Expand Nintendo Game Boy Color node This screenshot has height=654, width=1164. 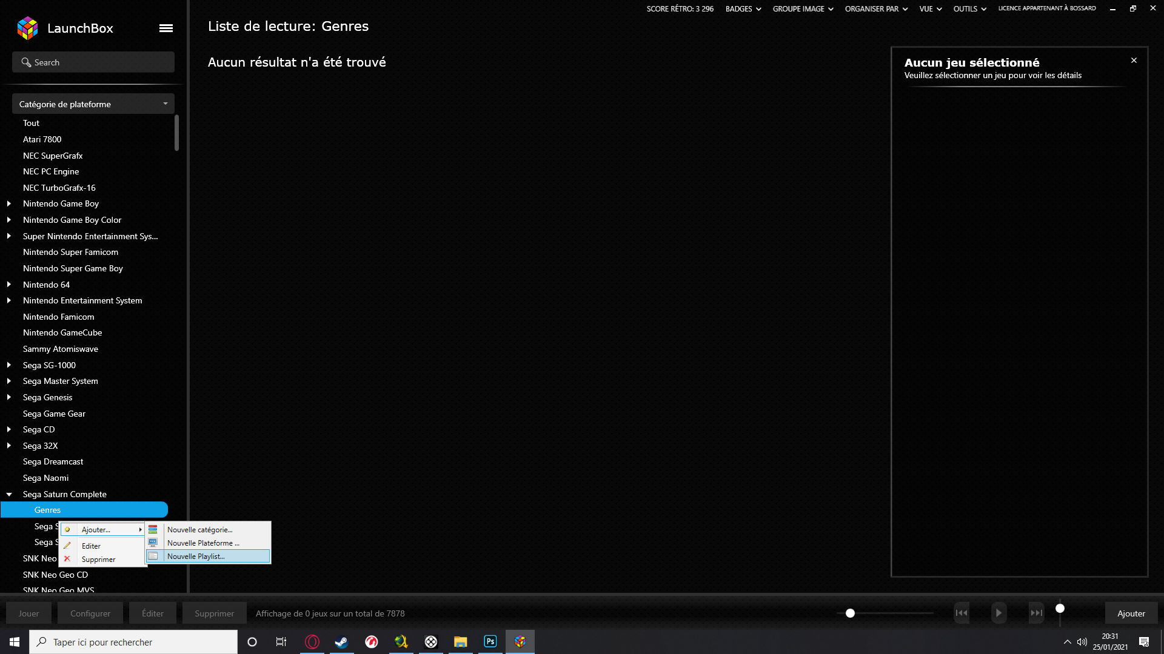point(9,220)
